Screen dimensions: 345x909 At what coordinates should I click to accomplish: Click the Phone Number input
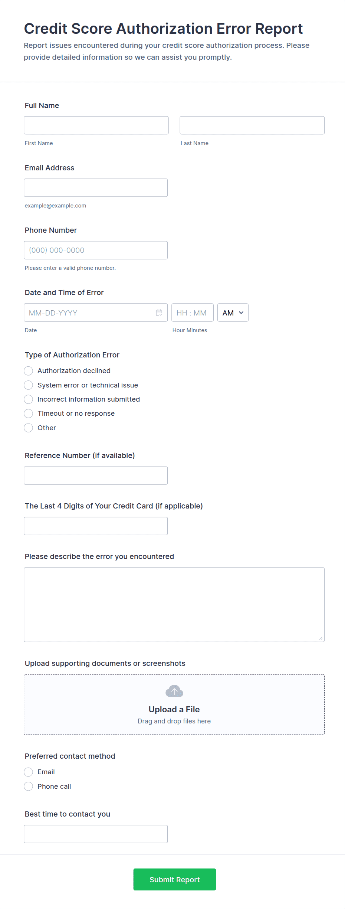(x=96, y=250)
